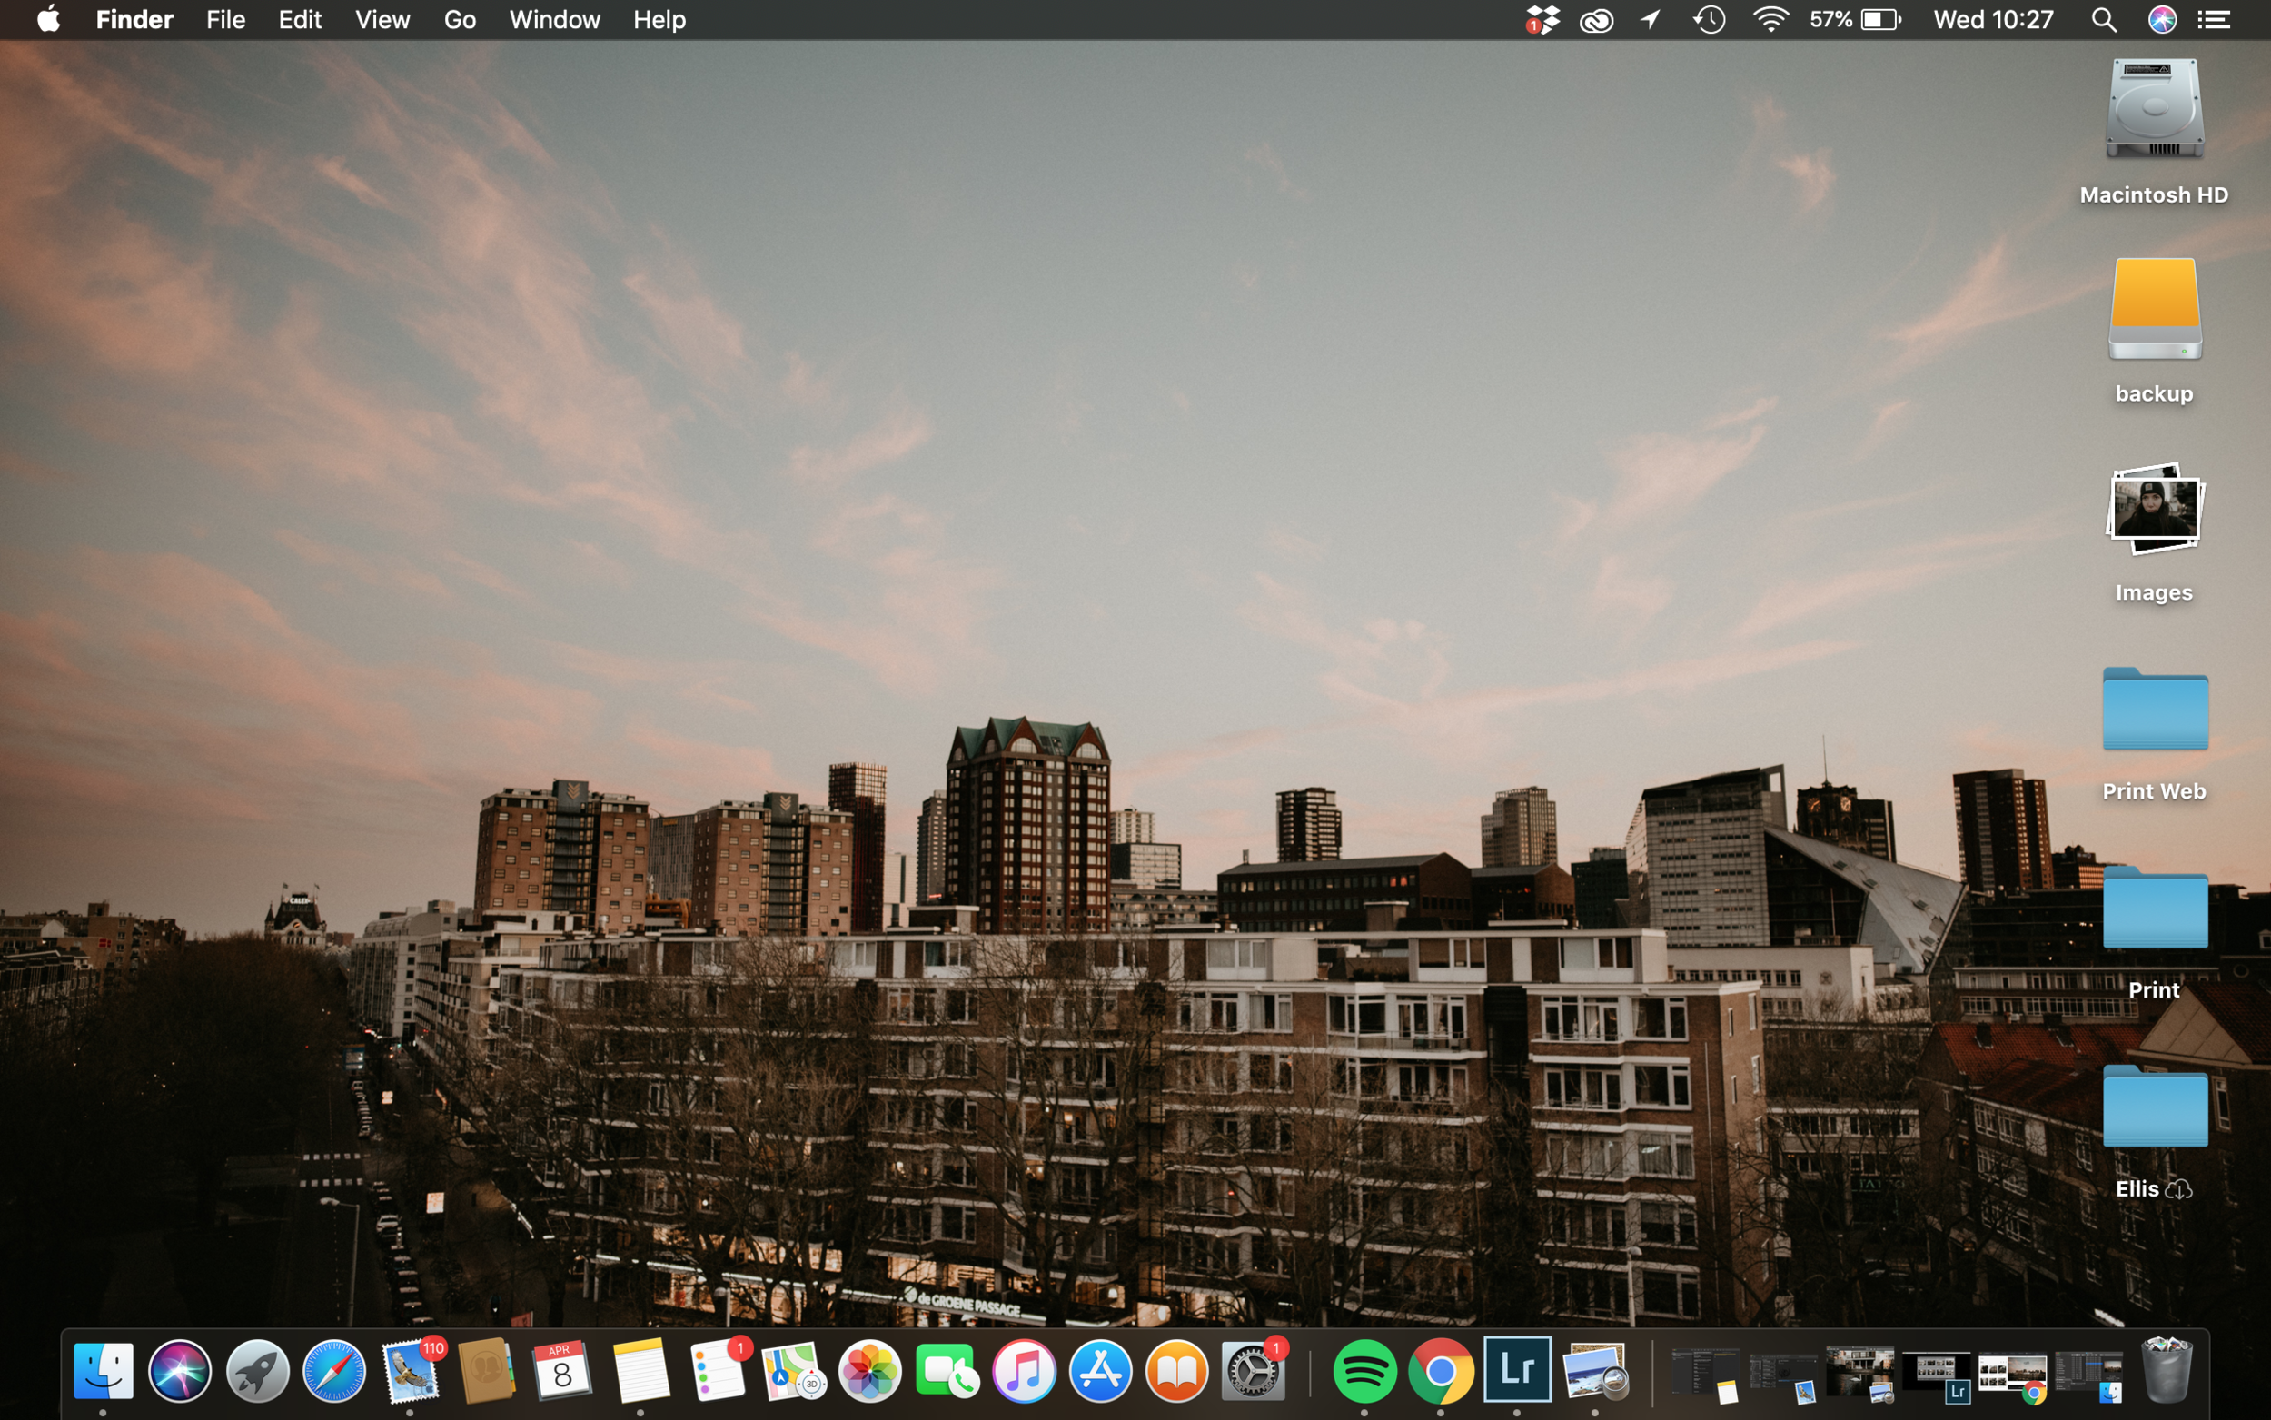
Task: Restore minimized Finder window from Dock
Action: point(2089,1377)
